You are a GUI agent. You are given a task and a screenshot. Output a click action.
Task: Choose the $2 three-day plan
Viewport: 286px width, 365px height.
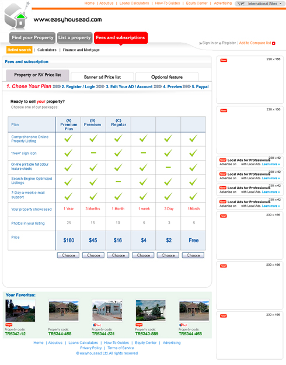pos(168,255)
